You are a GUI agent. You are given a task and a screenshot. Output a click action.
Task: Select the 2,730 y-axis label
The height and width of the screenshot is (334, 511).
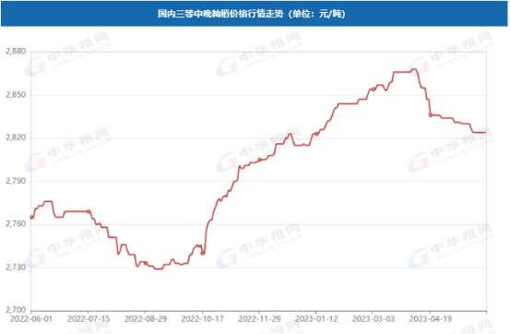[x=16, y=268]
